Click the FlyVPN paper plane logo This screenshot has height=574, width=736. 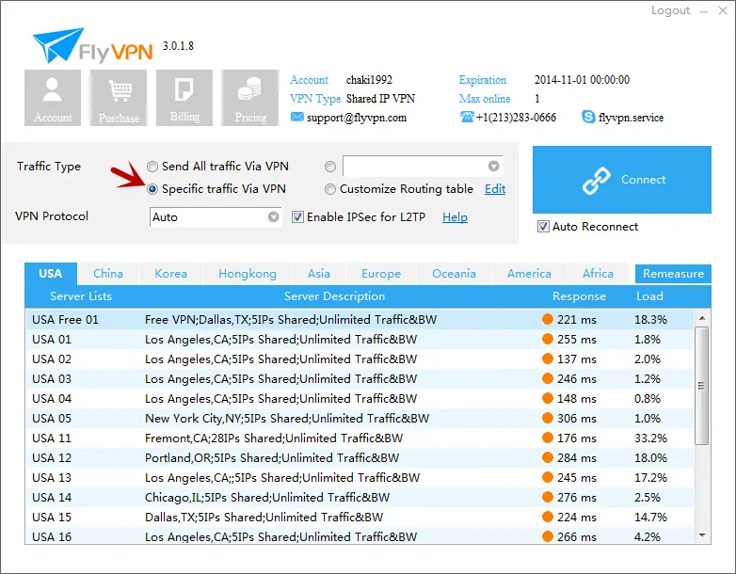[58, 44]
